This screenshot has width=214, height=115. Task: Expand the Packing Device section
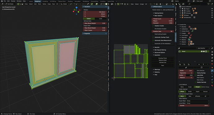pyautogui.click(x=159, y=13)
